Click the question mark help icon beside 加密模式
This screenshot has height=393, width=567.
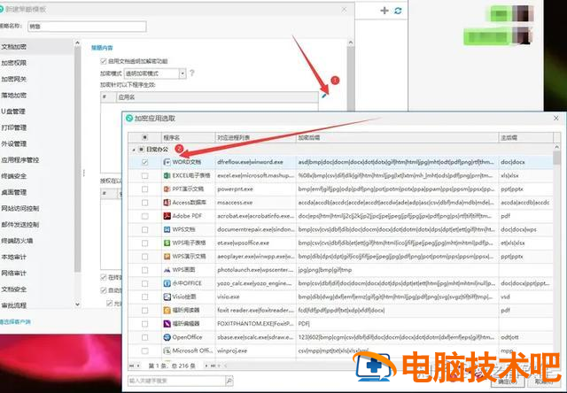coord(192,73)
